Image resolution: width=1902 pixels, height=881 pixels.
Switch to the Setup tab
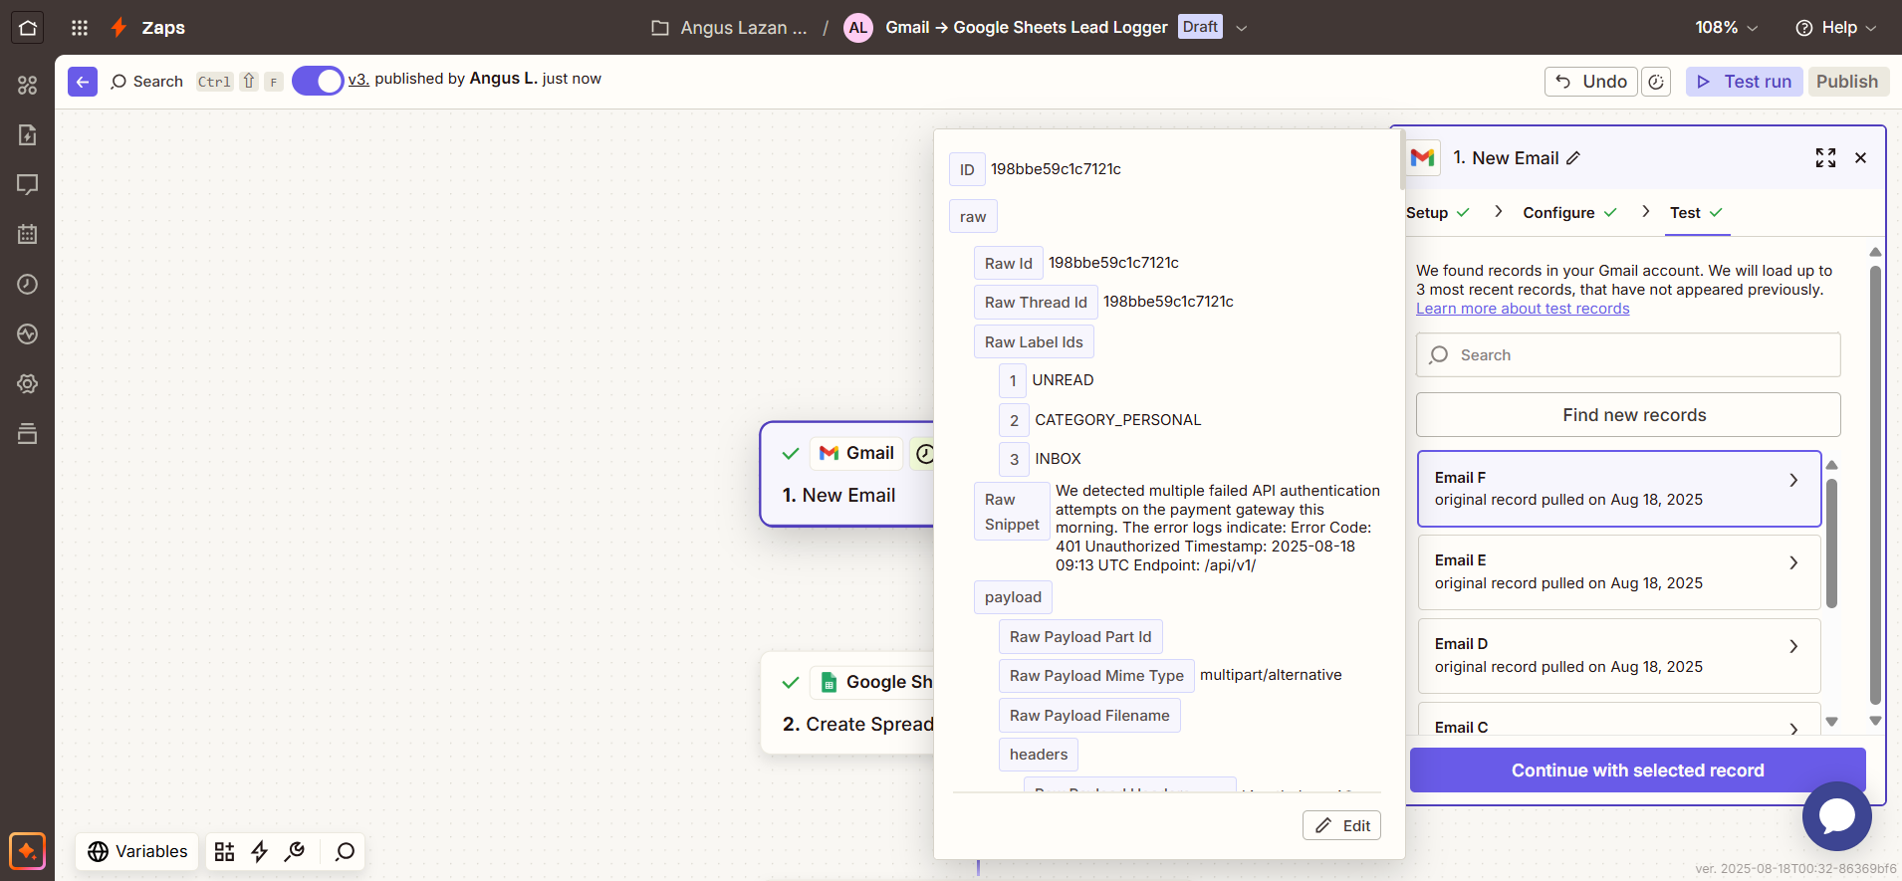(x=1437, y=213)
